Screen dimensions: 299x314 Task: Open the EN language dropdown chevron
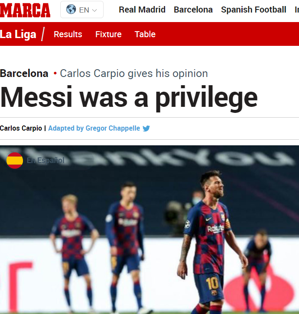tap(94, 10)
